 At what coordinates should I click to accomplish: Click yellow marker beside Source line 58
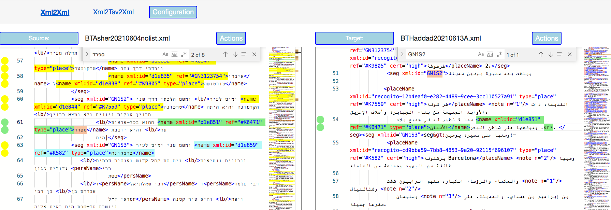[x=5, y=76]
